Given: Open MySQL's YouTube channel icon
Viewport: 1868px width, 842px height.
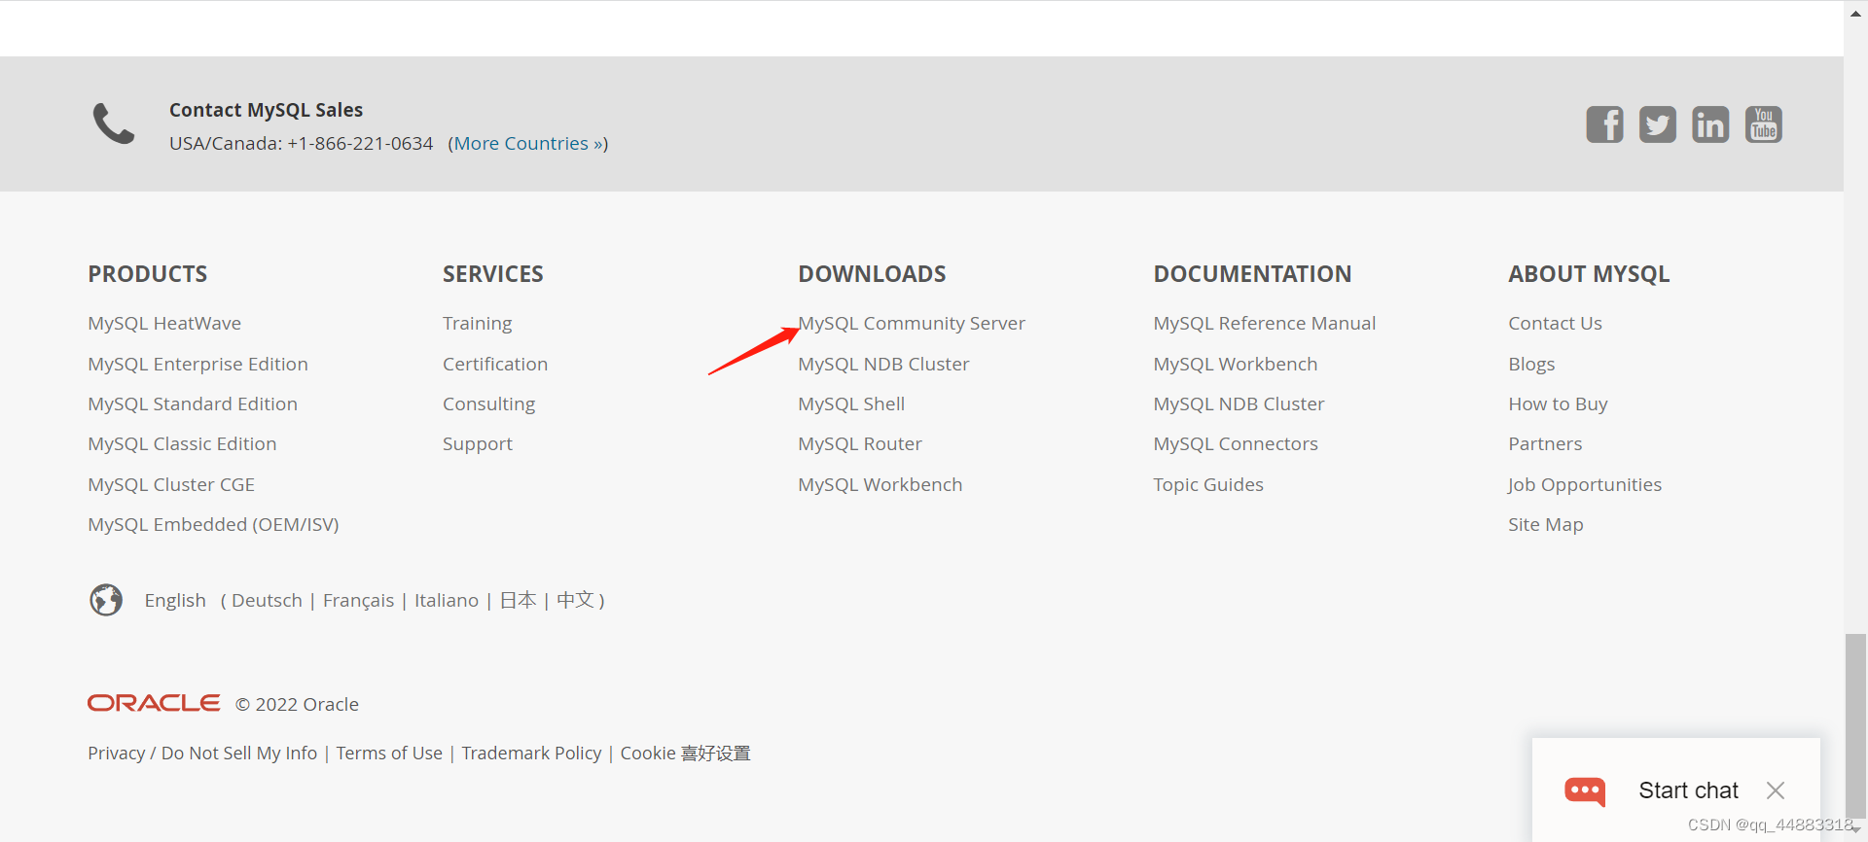Looking at the screenshot, I should click(1764, 124).
